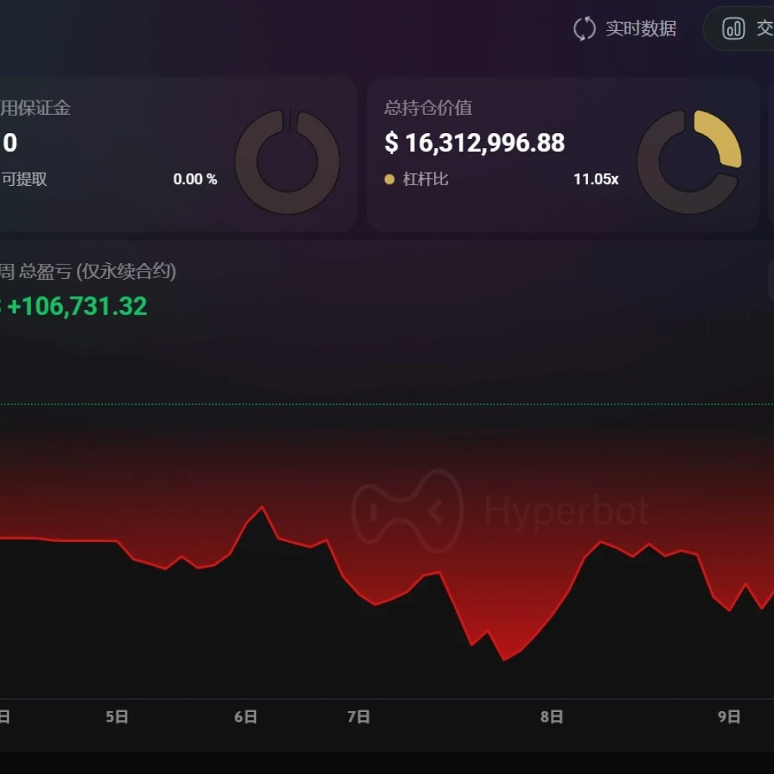Click the 0.00 % value in the margin card
Screen dimensions: 774x774
click(195, 180)
